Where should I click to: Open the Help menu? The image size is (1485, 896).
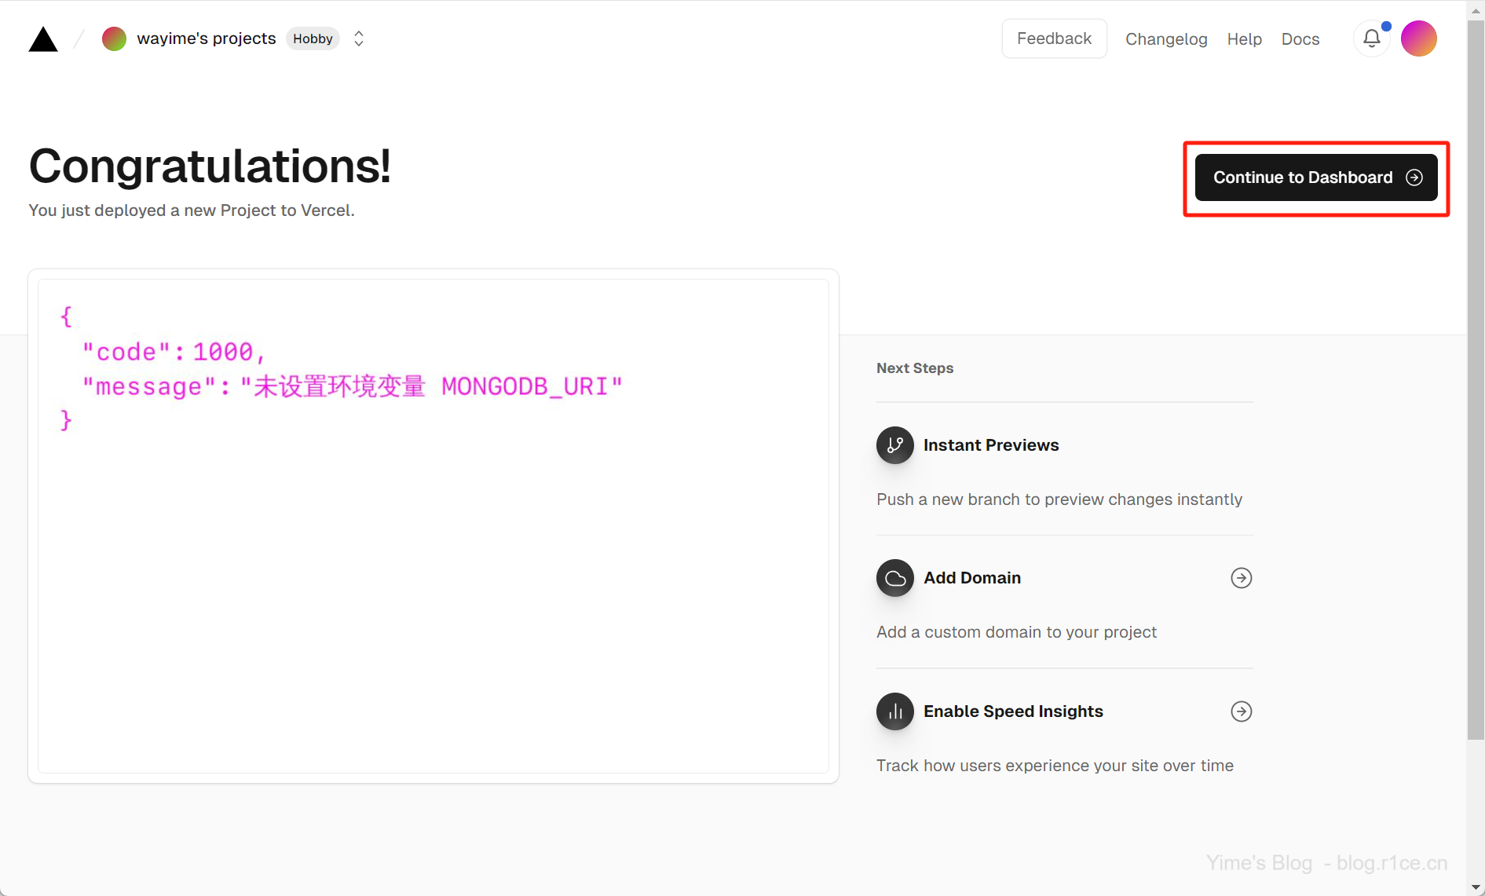point(1244,39)
